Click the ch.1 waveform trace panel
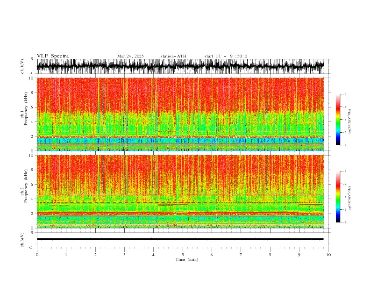This screenshot has height=286, width=370. pos(180,66)
